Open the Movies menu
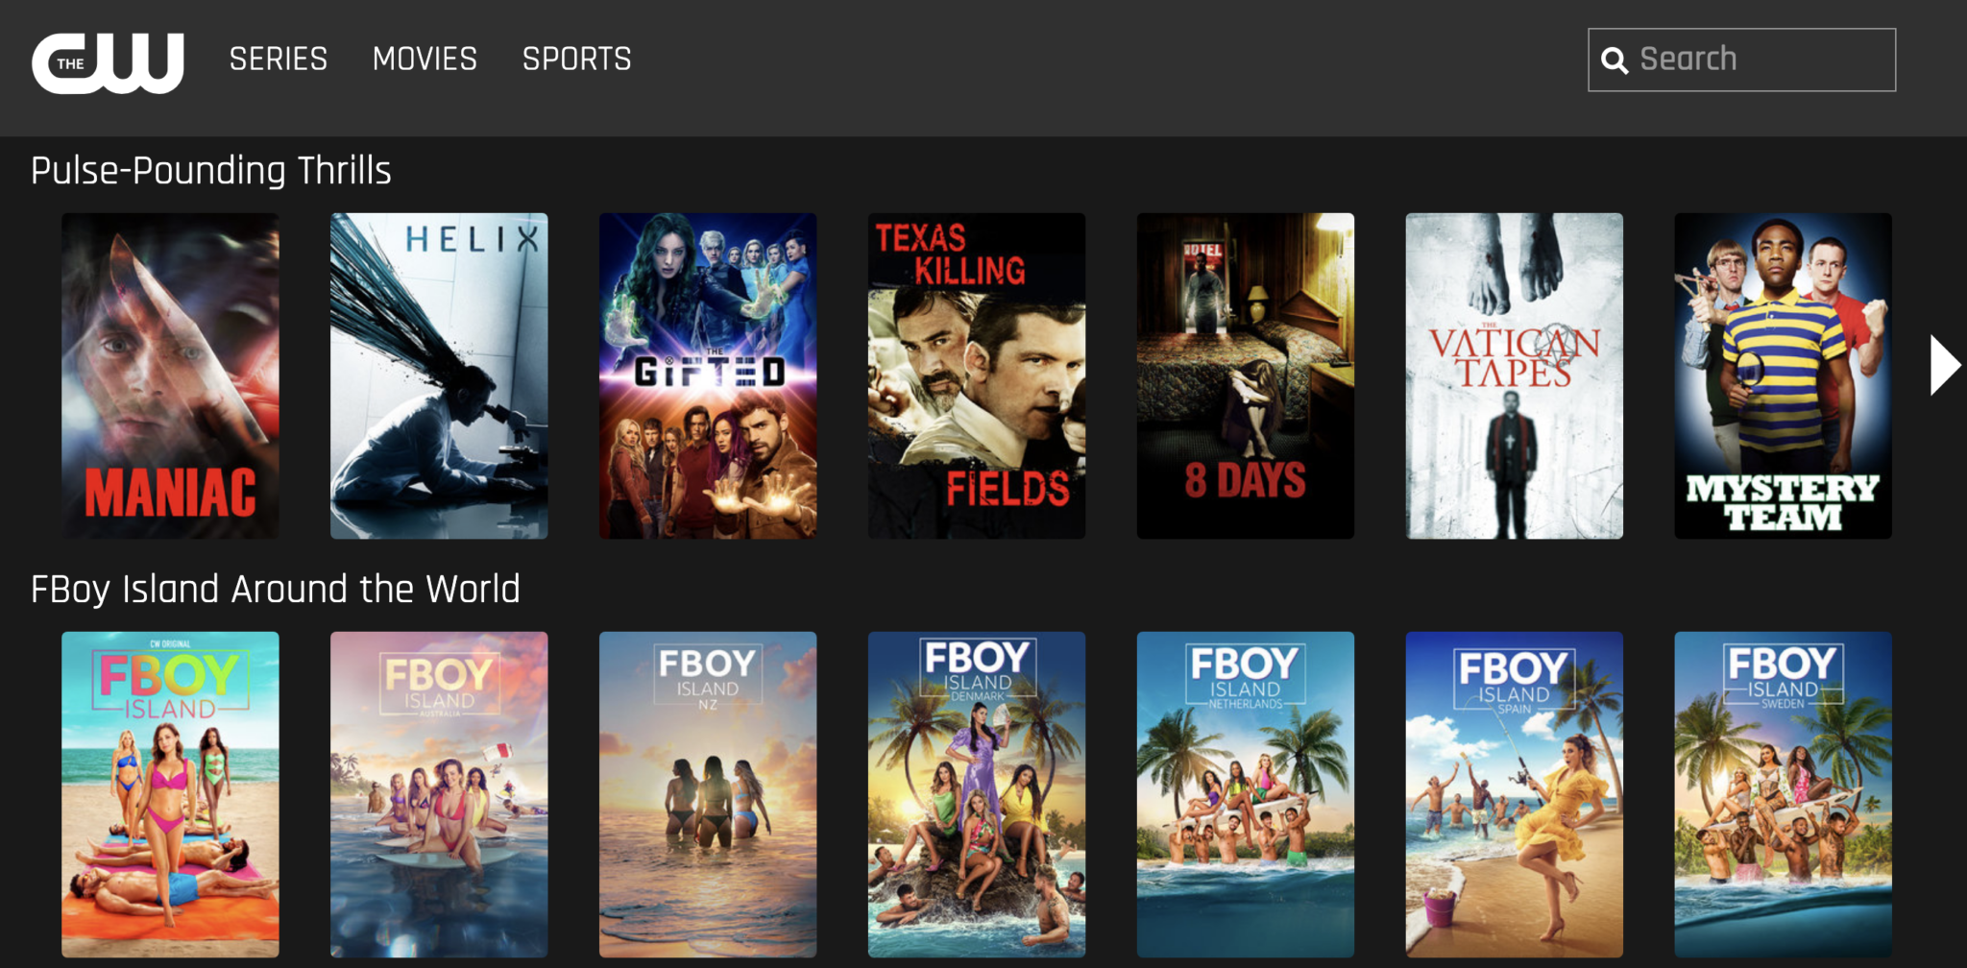Screen dimensions: 1967x968 [x=425, y=60]
